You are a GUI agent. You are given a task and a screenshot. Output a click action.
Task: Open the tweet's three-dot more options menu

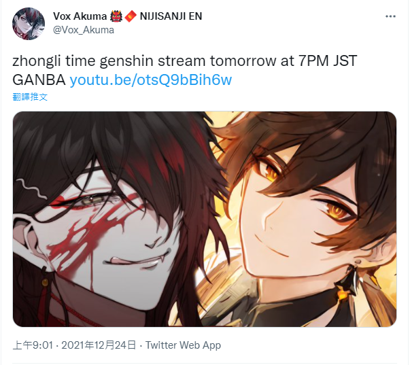pos(390,16)
